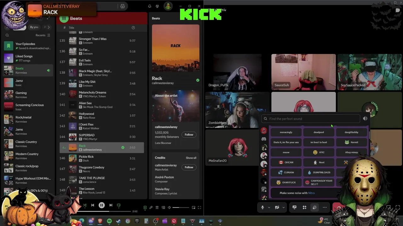Open Spotify Friend Activity icon
403x226 pixels.
(x=157, y=6)
